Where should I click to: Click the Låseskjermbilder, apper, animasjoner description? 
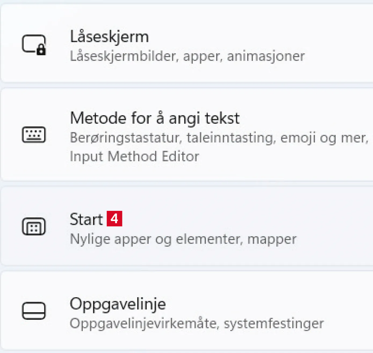coord(187,56)
